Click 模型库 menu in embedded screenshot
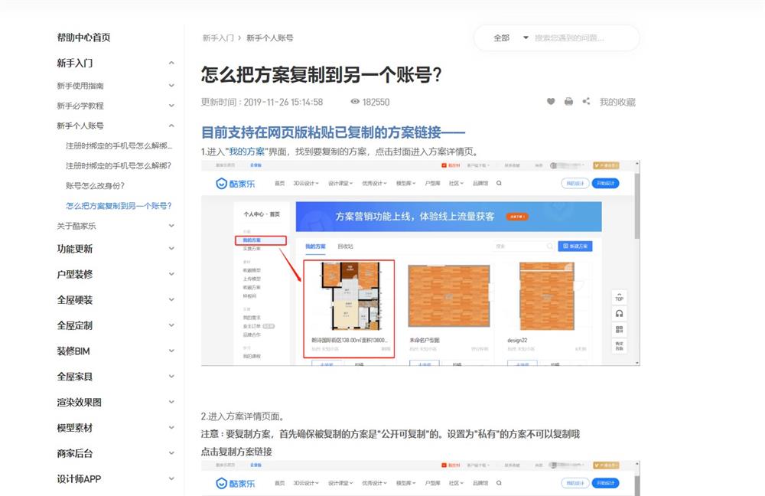Screen dimensions: 765x496 (405, 184)
